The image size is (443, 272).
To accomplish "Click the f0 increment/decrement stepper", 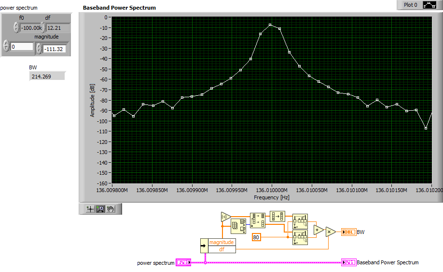I will point(16,27).
